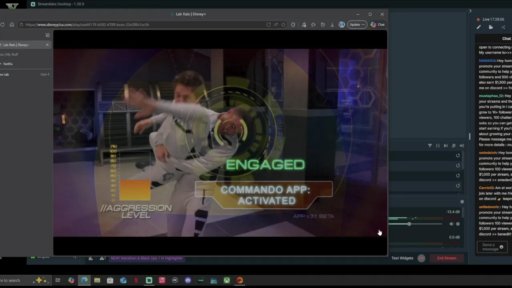Screen dimensions: 512x288
Task: Share the stream with share icon
Action: (x=503, y=27)
